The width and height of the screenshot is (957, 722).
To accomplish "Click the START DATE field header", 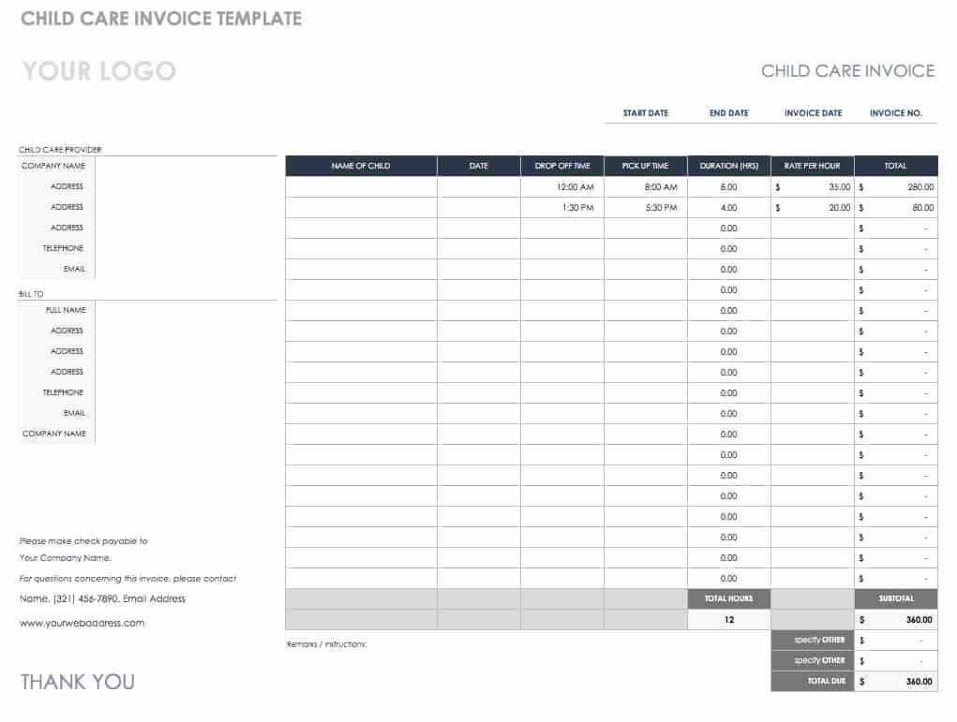I will (x=645, y=113).
